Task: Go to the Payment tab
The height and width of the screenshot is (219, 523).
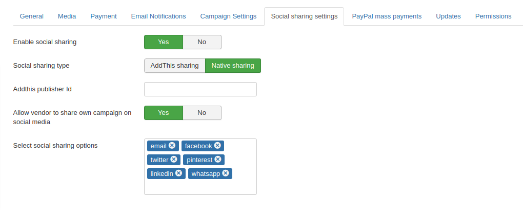Action: 104,16
